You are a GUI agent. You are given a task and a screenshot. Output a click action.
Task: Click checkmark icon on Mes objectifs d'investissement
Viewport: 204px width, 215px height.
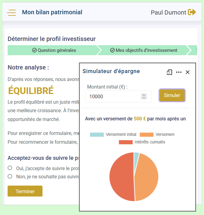pos(112,50)
